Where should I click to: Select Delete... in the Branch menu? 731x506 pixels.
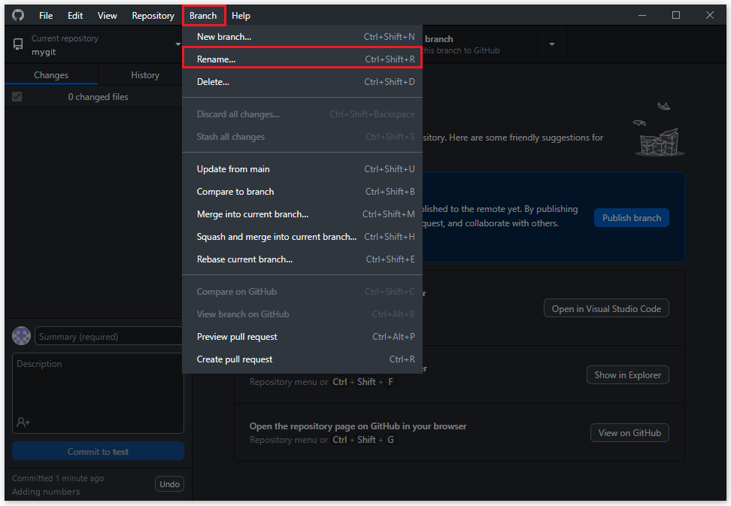tap(301, 81)
